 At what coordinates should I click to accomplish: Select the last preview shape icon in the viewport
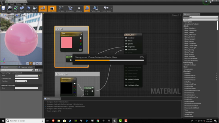[x=40, y=63]
